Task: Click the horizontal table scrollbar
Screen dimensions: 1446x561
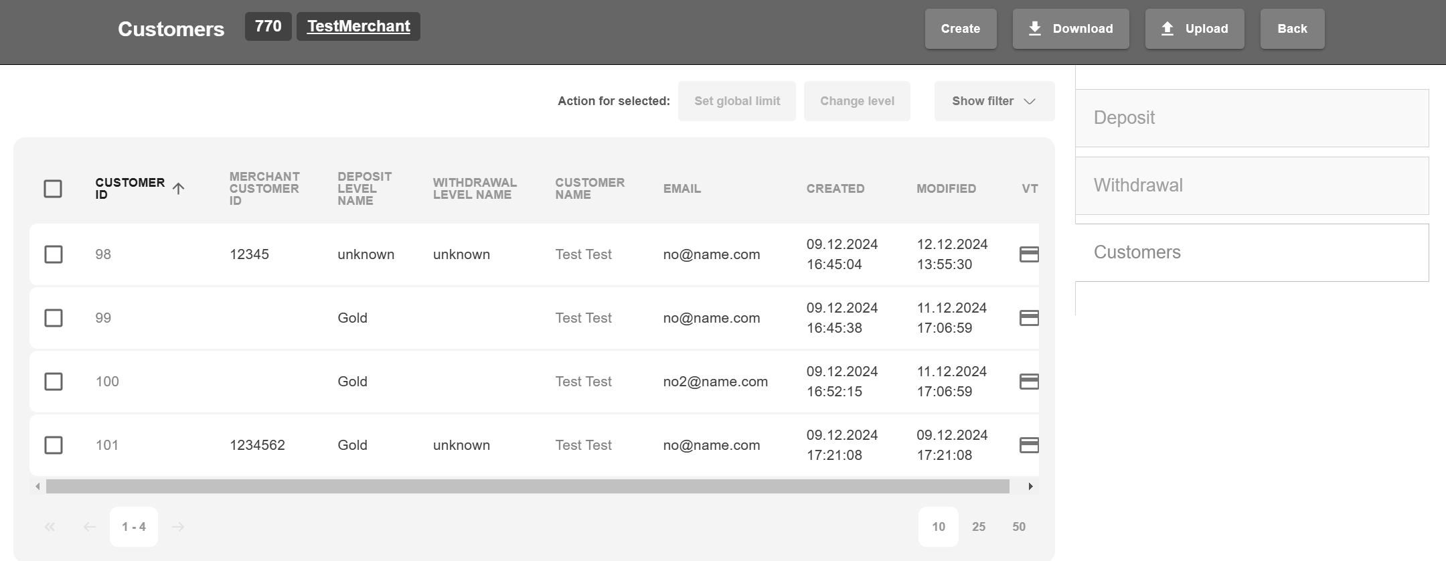Action: (x=528, y=487)
